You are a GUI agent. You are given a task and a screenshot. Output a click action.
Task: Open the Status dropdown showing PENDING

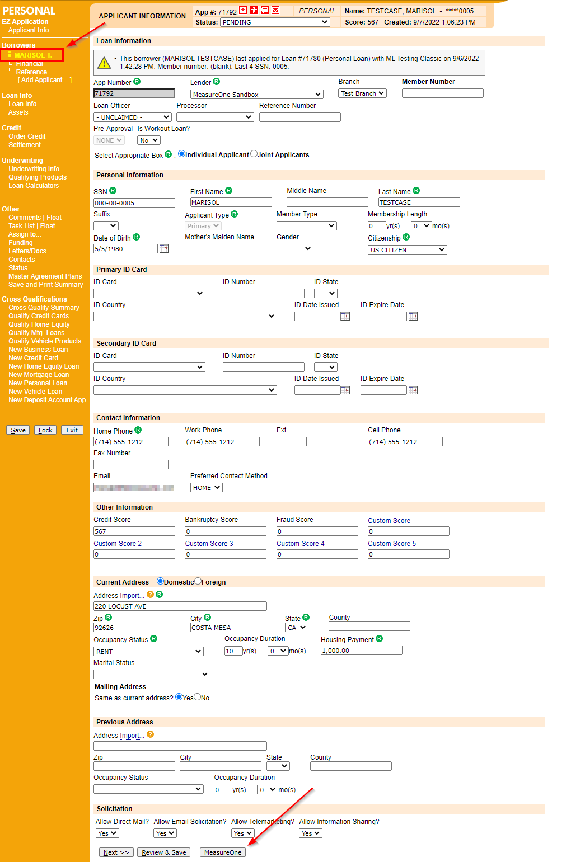pos(274,22)
